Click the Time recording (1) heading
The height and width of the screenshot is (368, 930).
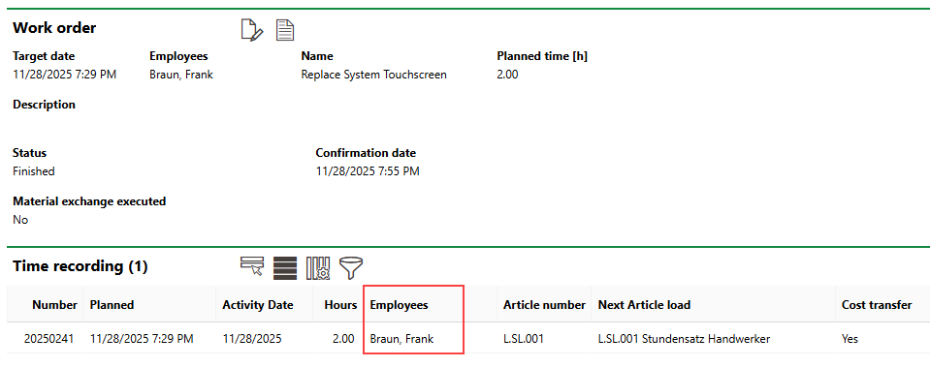coord(80,266)
